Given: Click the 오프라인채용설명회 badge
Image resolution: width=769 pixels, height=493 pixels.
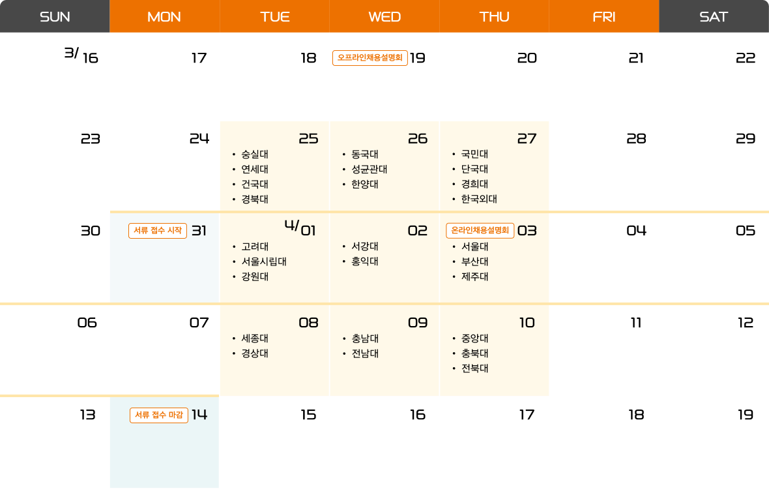Looking at the screenshot, I should 370,58.
